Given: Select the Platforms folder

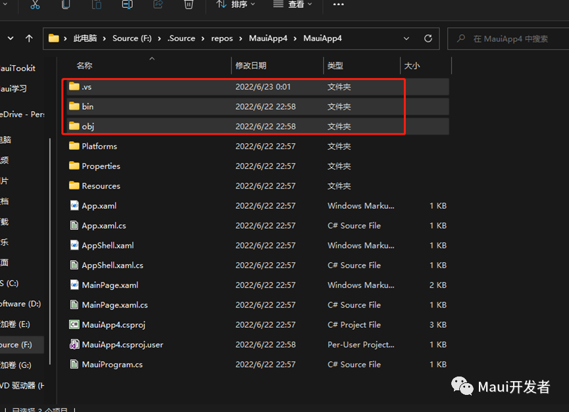Looking at the screenshot, I should (x=99, y=147).
